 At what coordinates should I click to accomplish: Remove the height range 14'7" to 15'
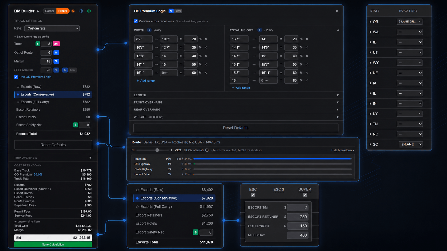pyautogui.click(x=307, y=56)
